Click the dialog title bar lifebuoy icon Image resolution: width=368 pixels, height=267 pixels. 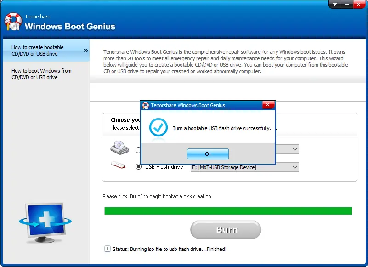146,105
